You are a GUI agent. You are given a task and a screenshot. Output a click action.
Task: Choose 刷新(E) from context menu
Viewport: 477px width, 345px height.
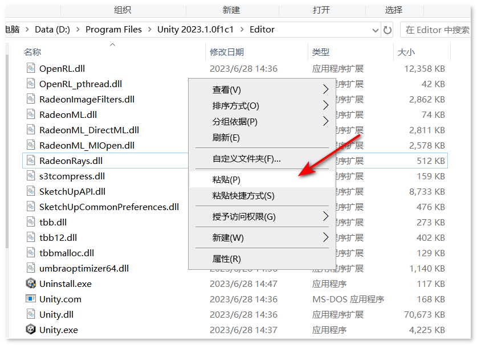(x=262, y=137)
